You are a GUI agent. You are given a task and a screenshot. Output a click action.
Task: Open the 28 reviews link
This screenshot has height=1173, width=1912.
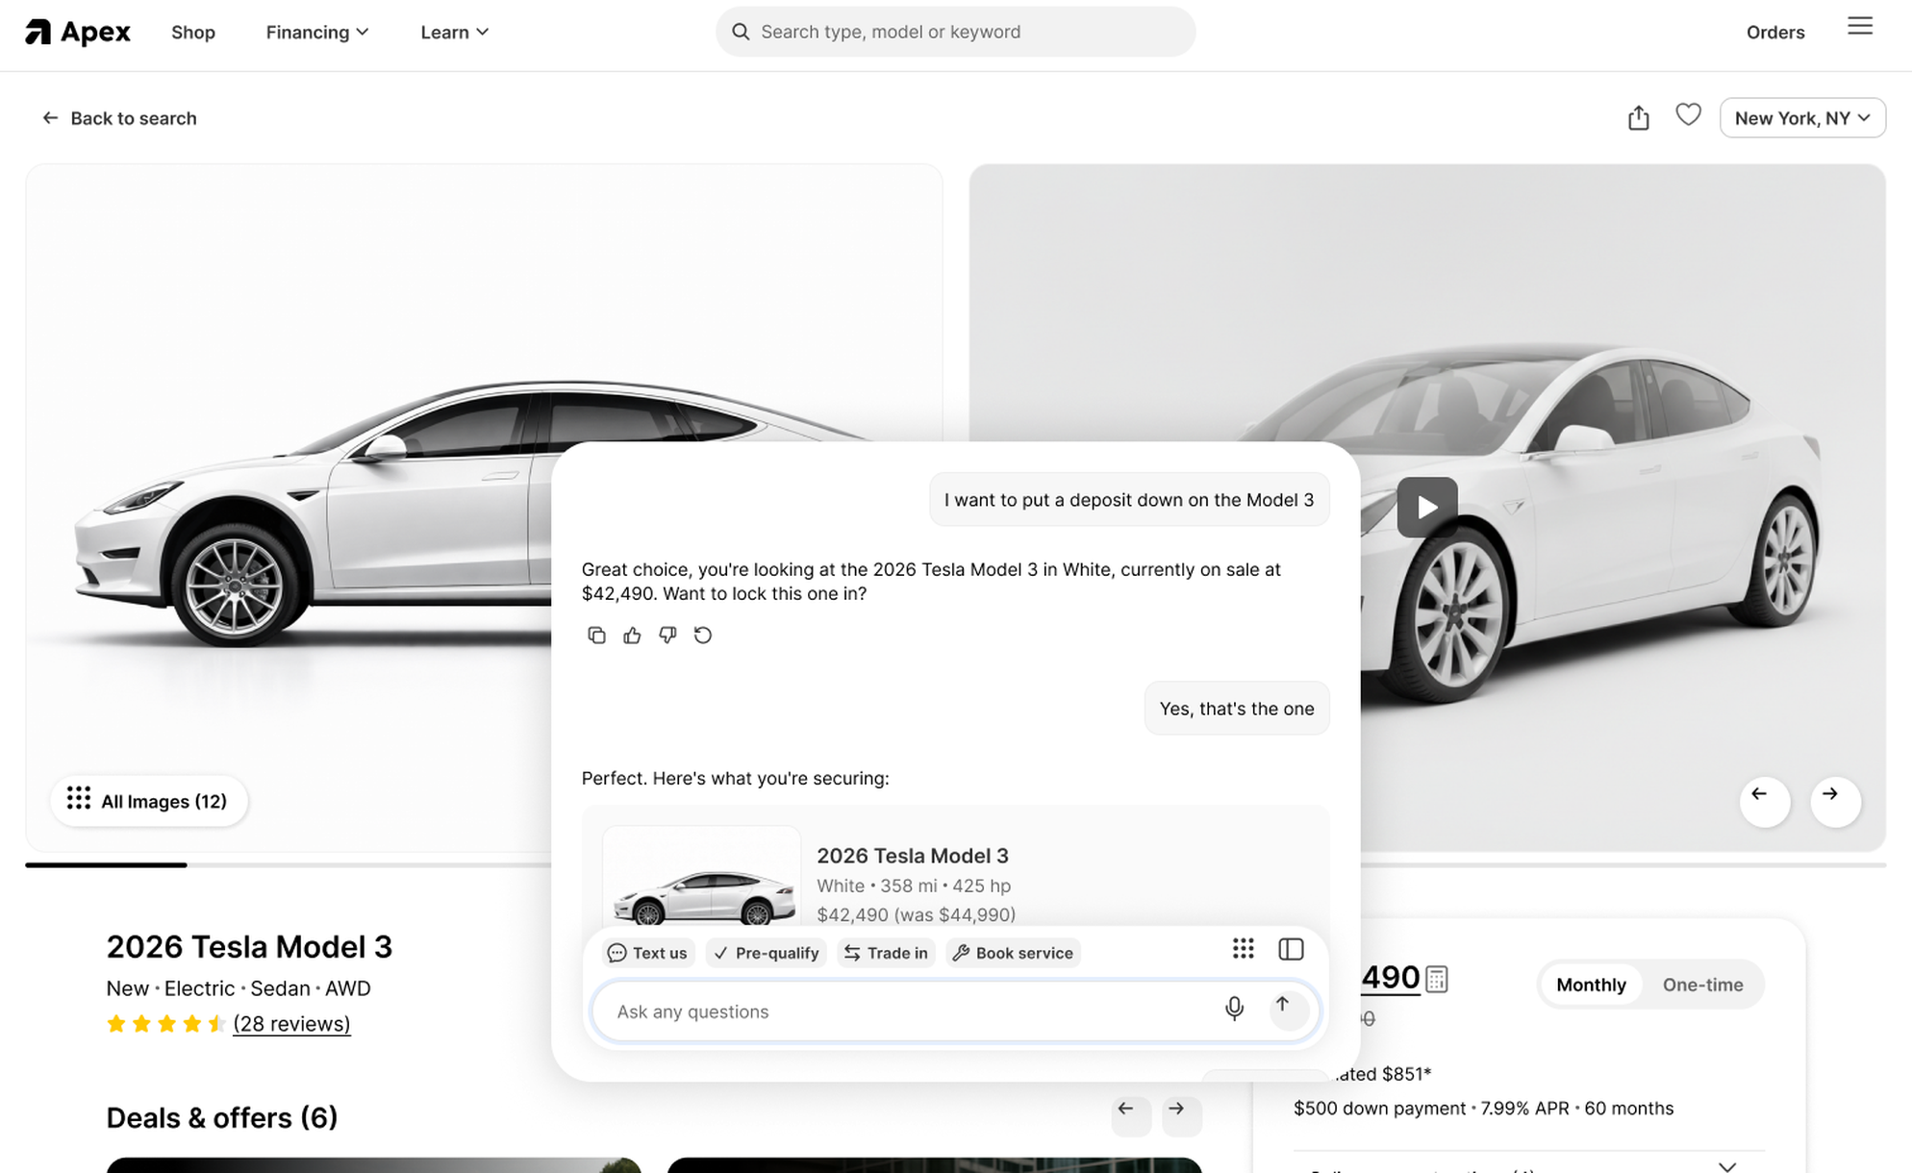[291, 1023]
